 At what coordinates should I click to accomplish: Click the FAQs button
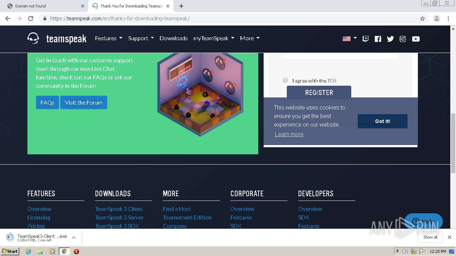47,102
